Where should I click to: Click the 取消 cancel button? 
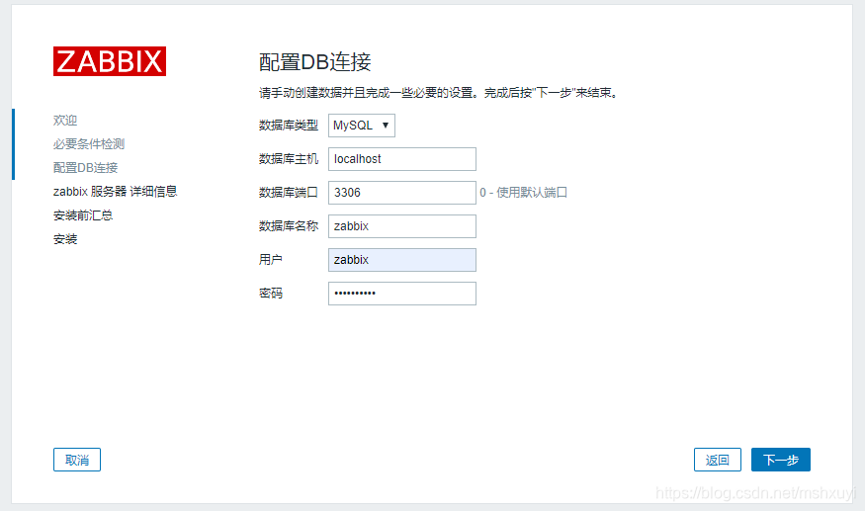(x=77, y=460)
